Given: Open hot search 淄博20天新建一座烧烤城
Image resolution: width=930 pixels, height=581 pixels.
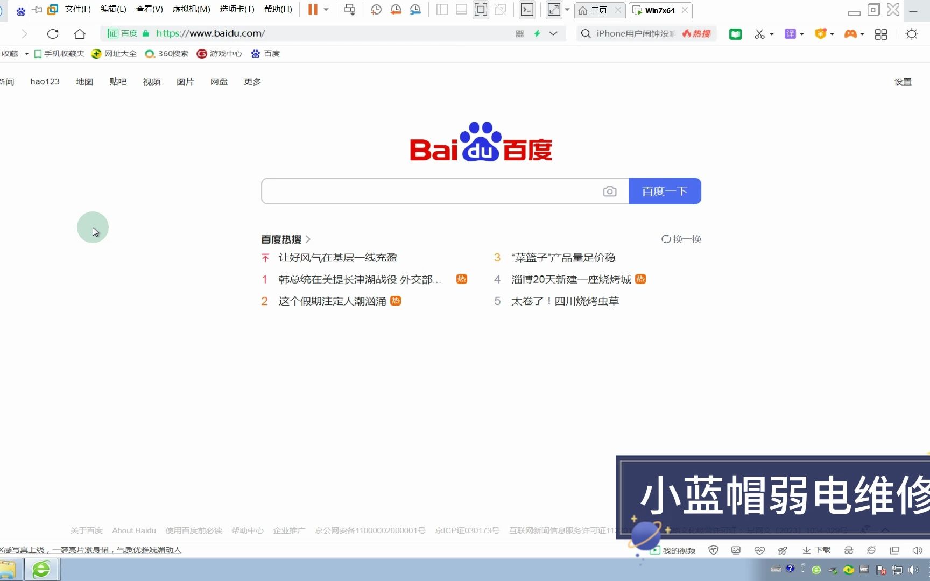Looking at the screenshot, I should click(x=571, y=279).
